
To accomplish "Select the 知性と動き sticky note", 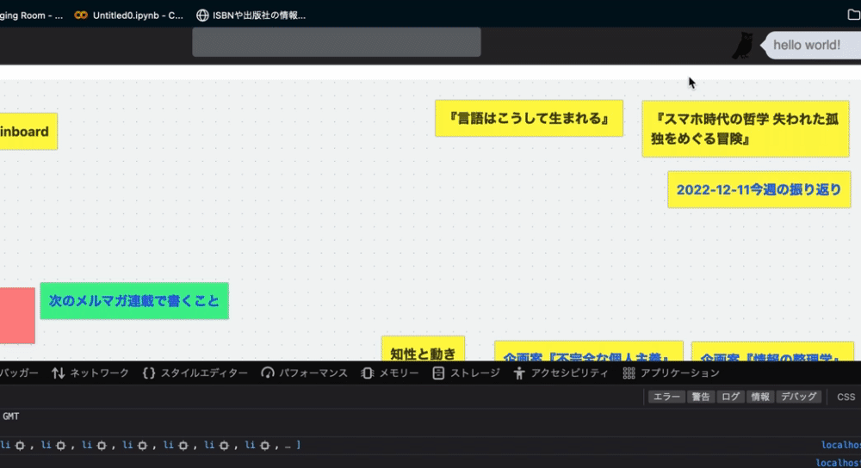I will pos(423,349).
